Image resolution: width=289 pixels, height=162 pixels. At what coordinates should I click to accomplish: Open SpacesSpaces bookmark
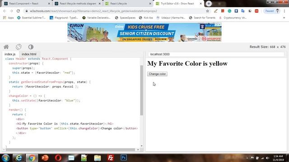point(125,18)
